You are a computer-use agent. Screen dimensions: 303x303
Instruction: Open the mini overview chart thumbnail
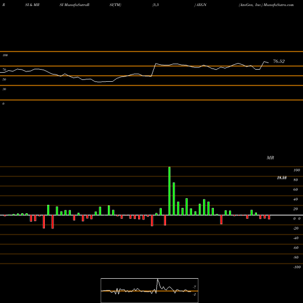150,290
